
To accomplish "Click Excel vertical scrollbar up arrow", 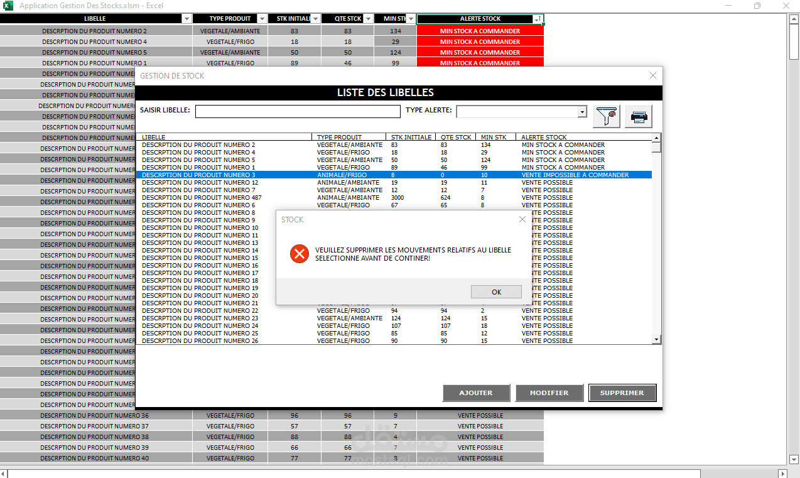I will [793, 18].
